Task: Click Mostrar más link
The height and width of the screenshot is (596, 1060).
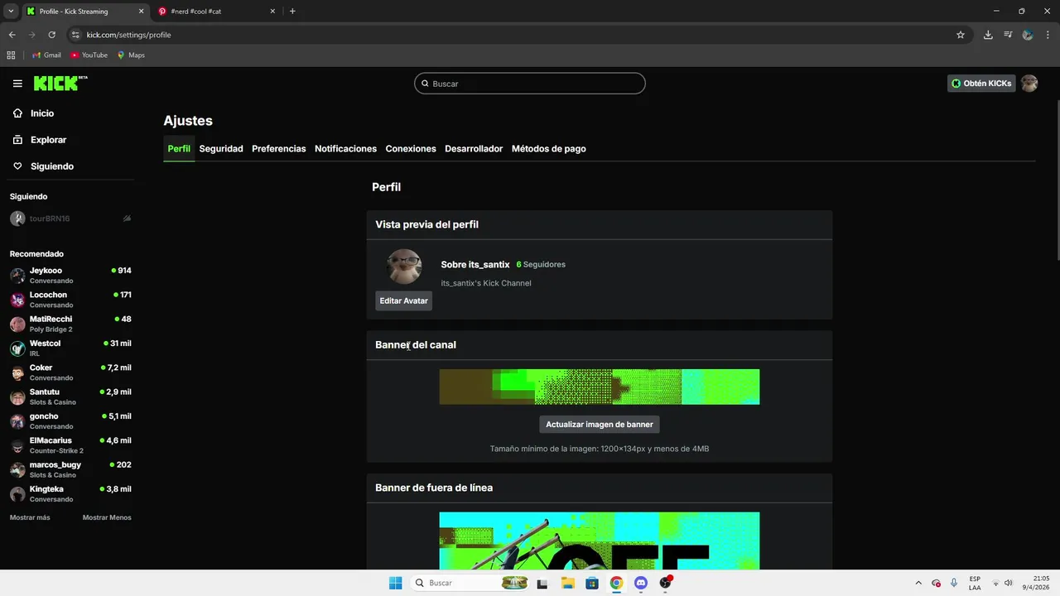Action: click(30, 517)
